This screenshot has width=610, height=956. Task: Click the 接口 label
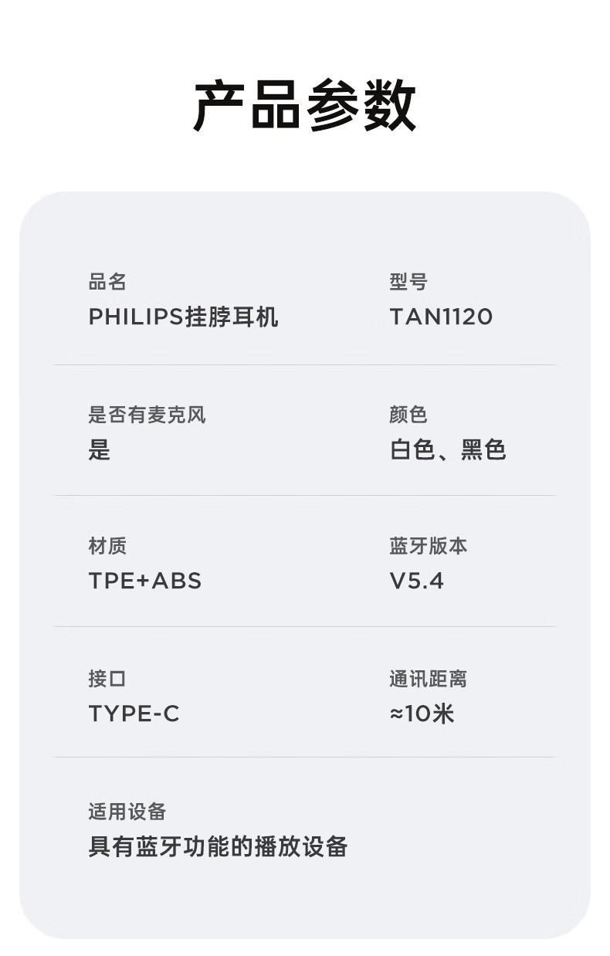[107, 679]
